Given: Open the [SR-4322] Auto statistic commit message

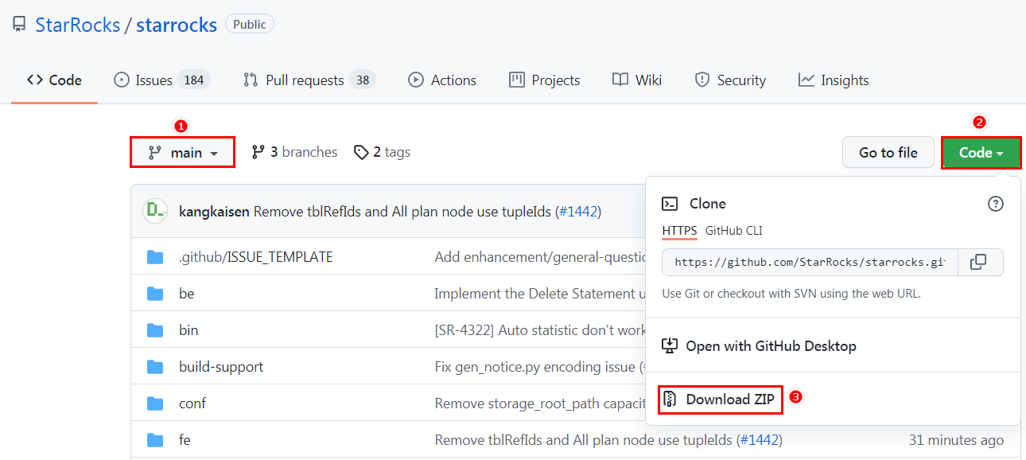Looking at the screenshot, I should [x=540, y=330].
